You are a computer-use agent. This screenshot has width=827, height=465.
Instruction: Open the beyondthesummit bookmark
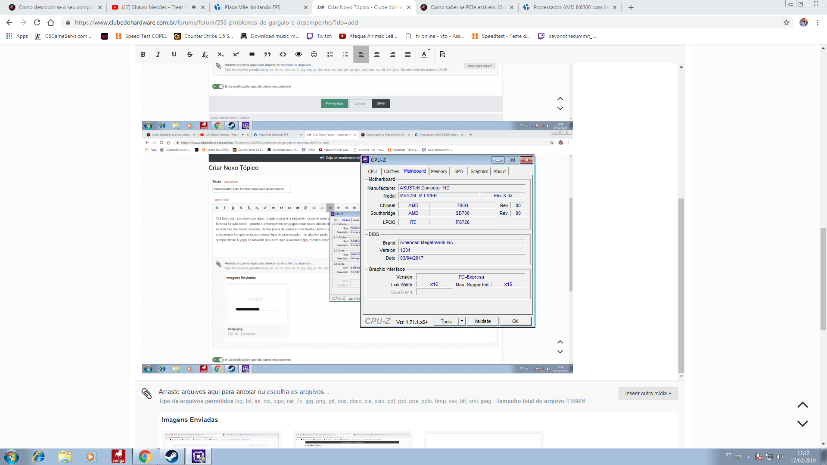[567, 36]
